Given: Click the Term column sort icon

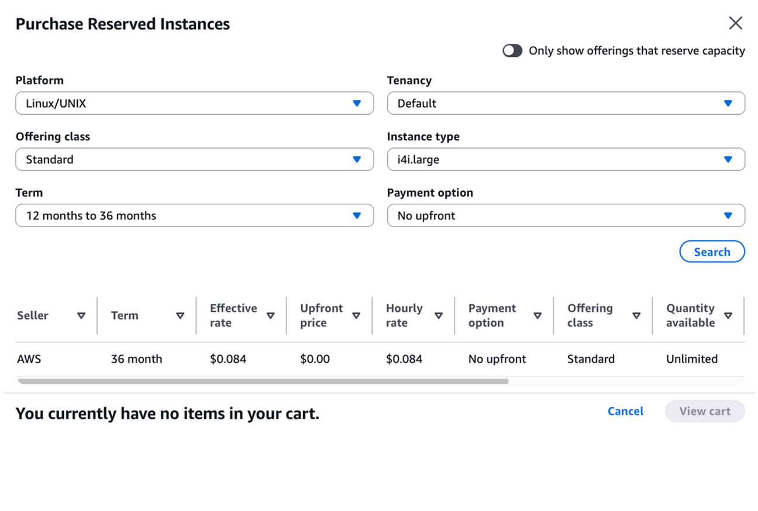Looking at the screenshot, I should point(180,315).
